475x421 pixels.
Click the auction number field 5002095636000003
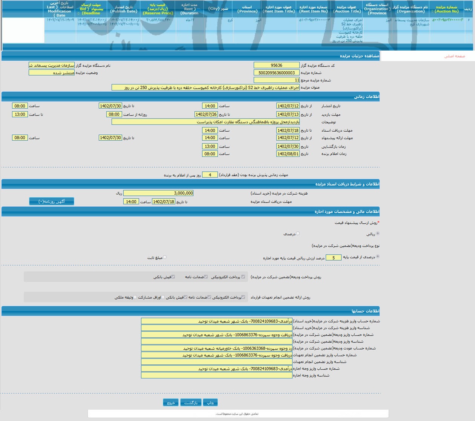[x=277, y=73]
